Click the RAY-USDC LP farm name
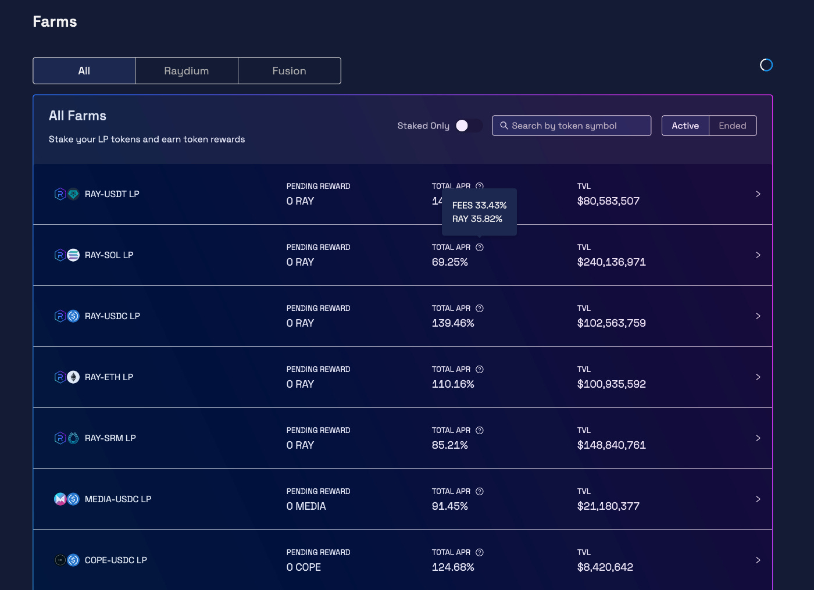 [113, 316]
